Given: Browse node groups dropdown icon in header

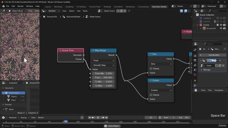Looking at the screenshot, I should click(100, 11).
